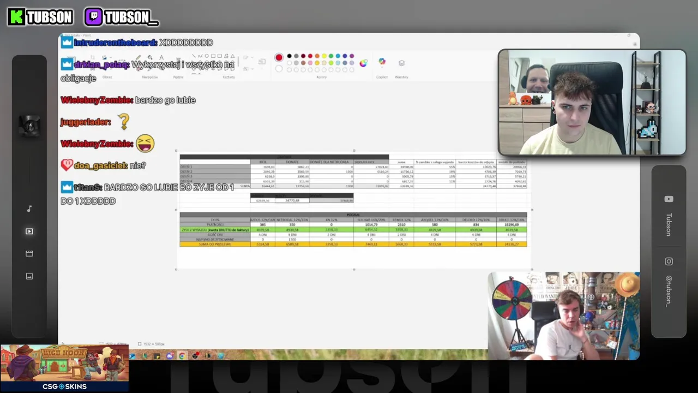Viewport: 698px width, 393px height.
Task: Click the Instagram icon above @tubson_
Action: (669, 261)
